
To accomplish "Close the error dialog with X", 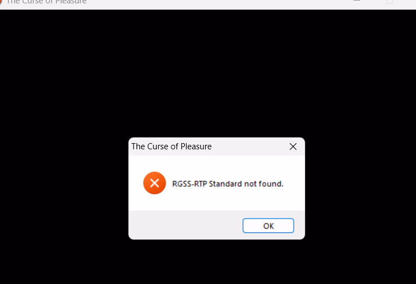I will tap(293, 147).
